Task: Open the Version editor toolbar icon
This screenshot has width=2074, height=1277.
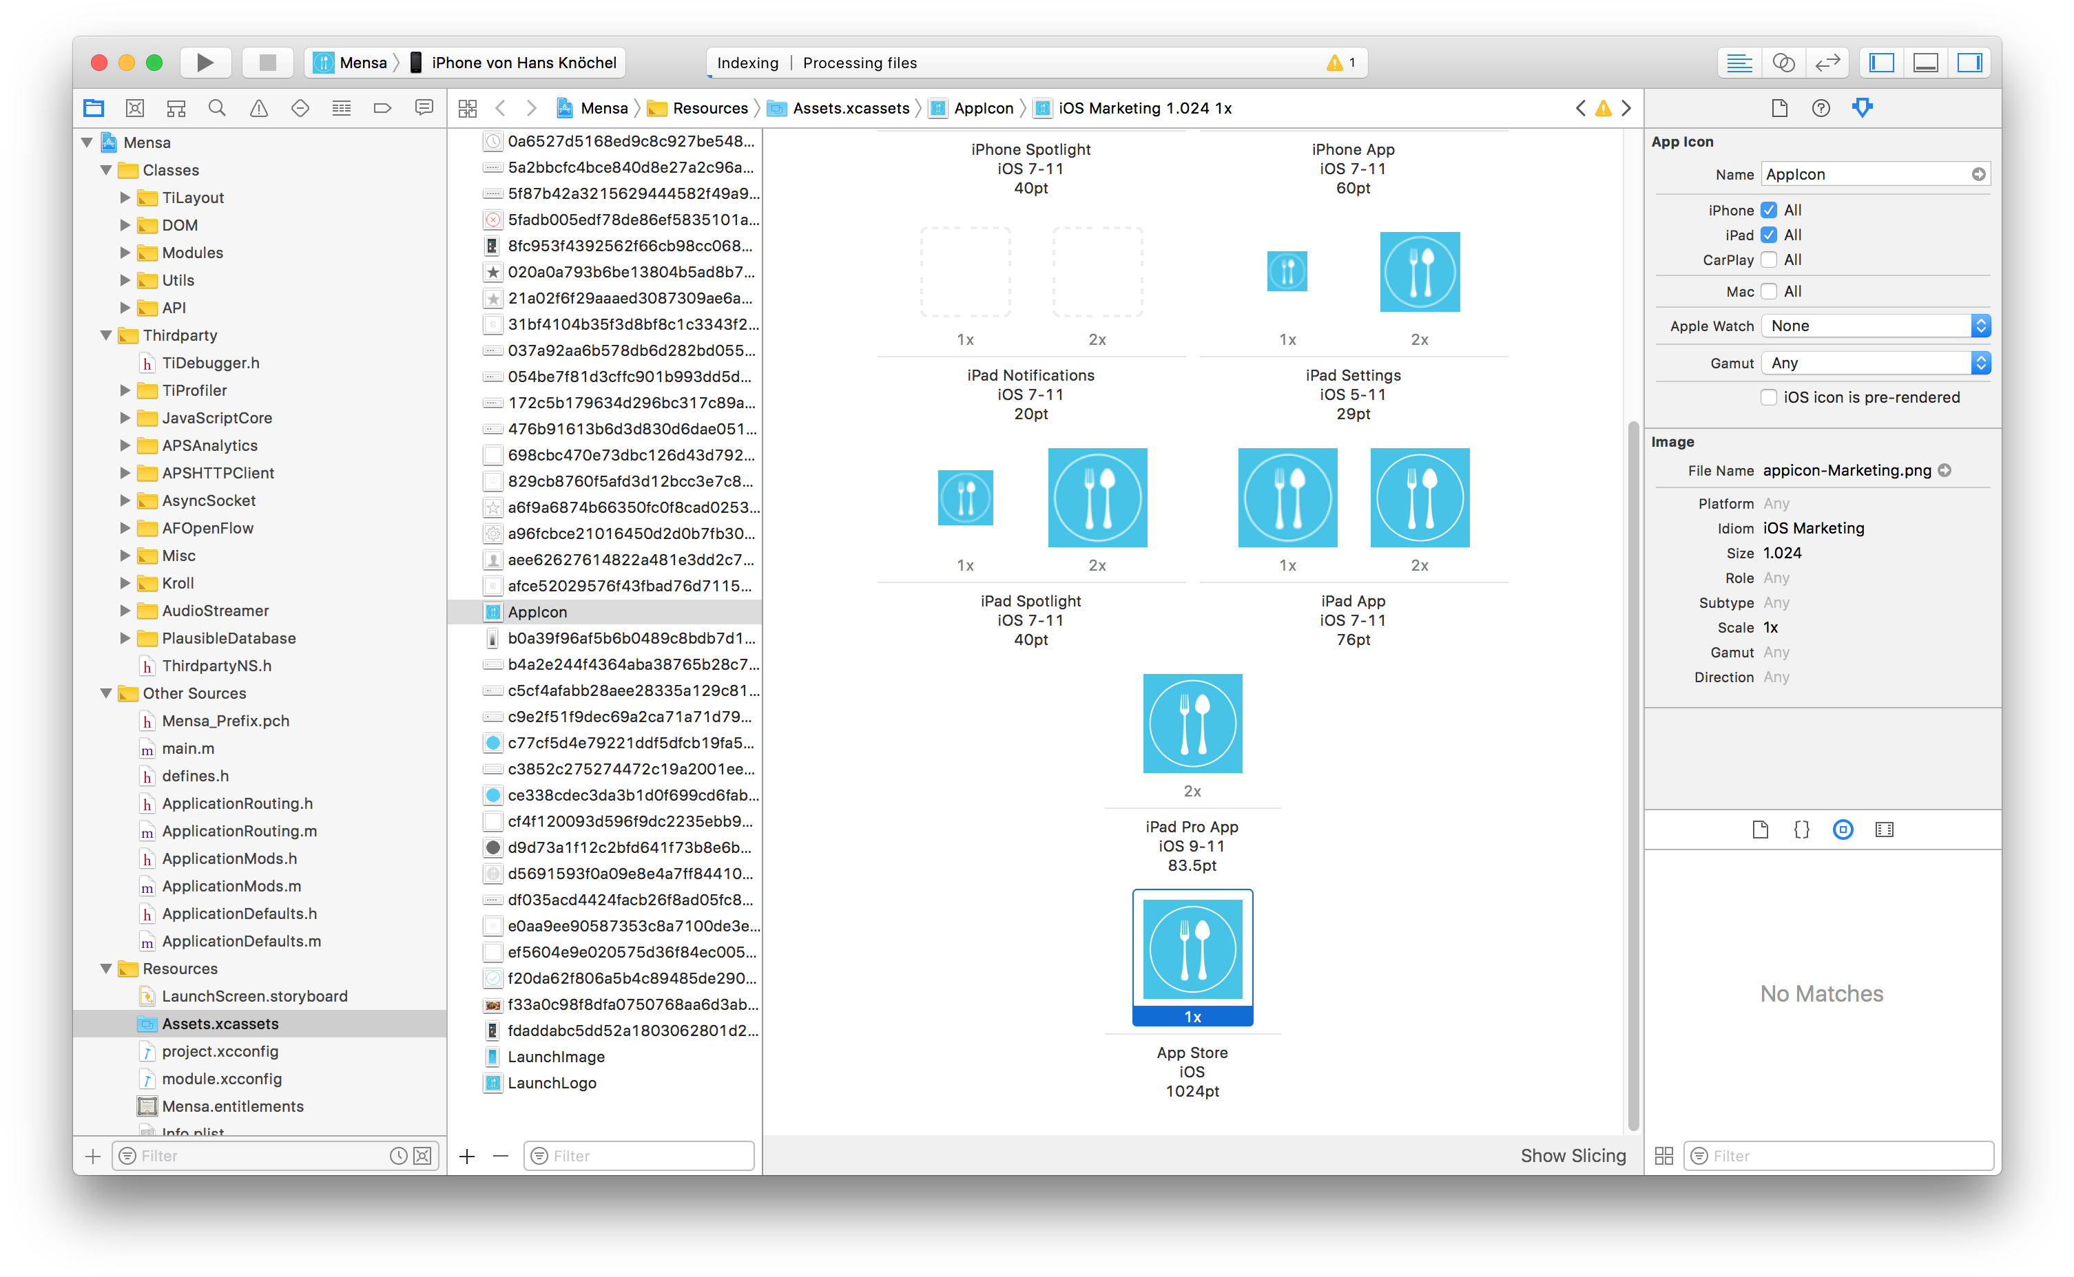Action: pyautogui.click(x=1827, y=63)
